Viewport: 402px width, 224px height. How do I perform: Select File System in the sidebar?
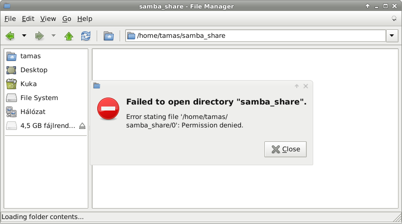click(39, 98)
